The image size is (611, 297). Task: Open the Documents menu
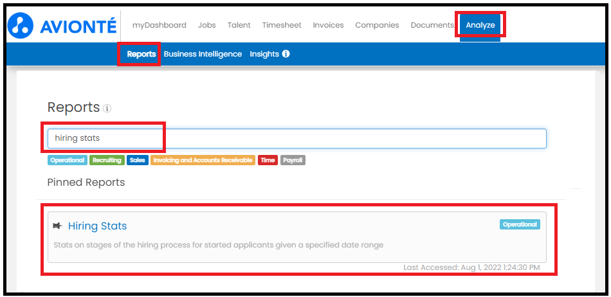click(432, 25)
